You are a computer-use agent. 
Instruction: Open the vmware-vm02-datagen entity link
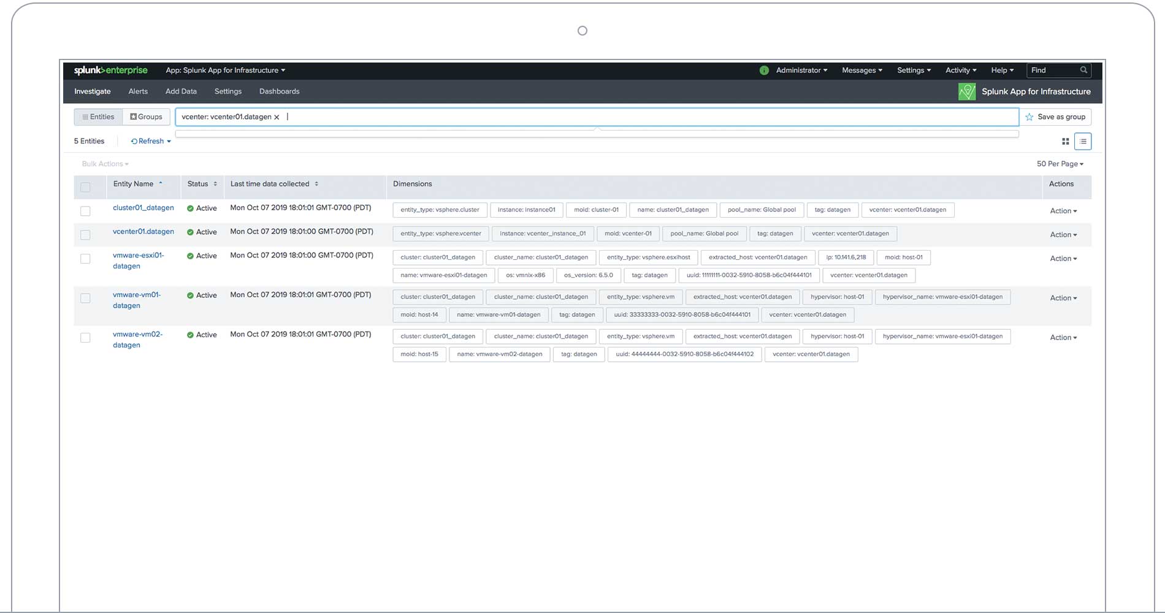tap(137, 340)
